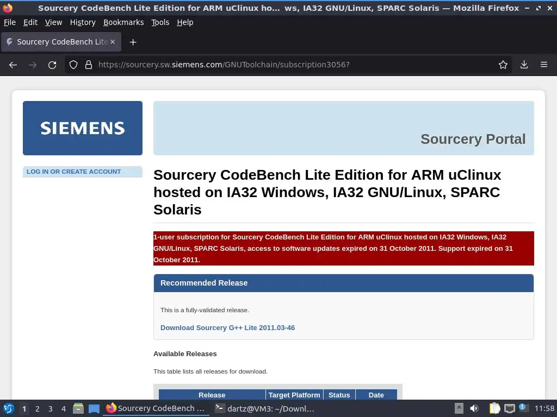
Task: Click the Release column header
Action: [x=212, y=395]
